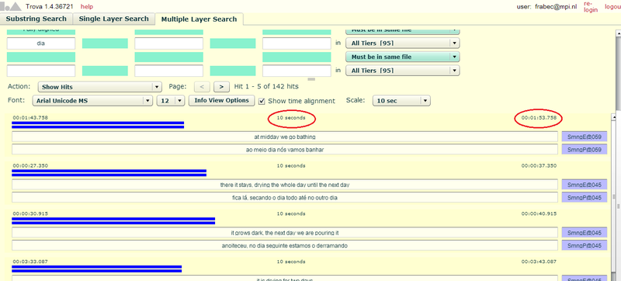Click the start time 00:00:27.350 label
Image resolution: width=621 pixels, height=281 pixels.
click(x=30, y=166)
